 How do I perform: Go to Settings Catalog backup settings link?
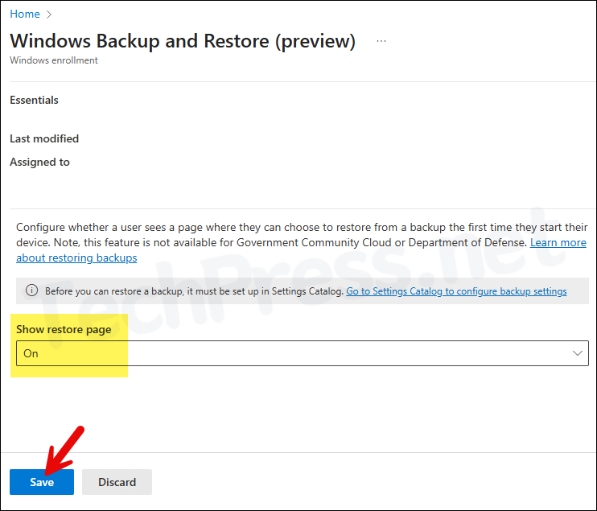456,291
